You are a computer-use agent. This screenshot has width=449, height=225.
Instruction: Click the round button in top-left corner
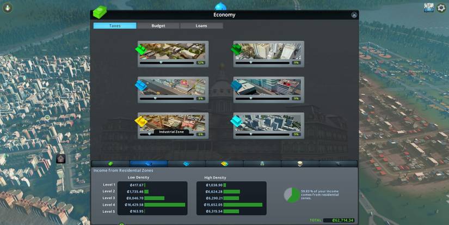(x=8, y=8)
